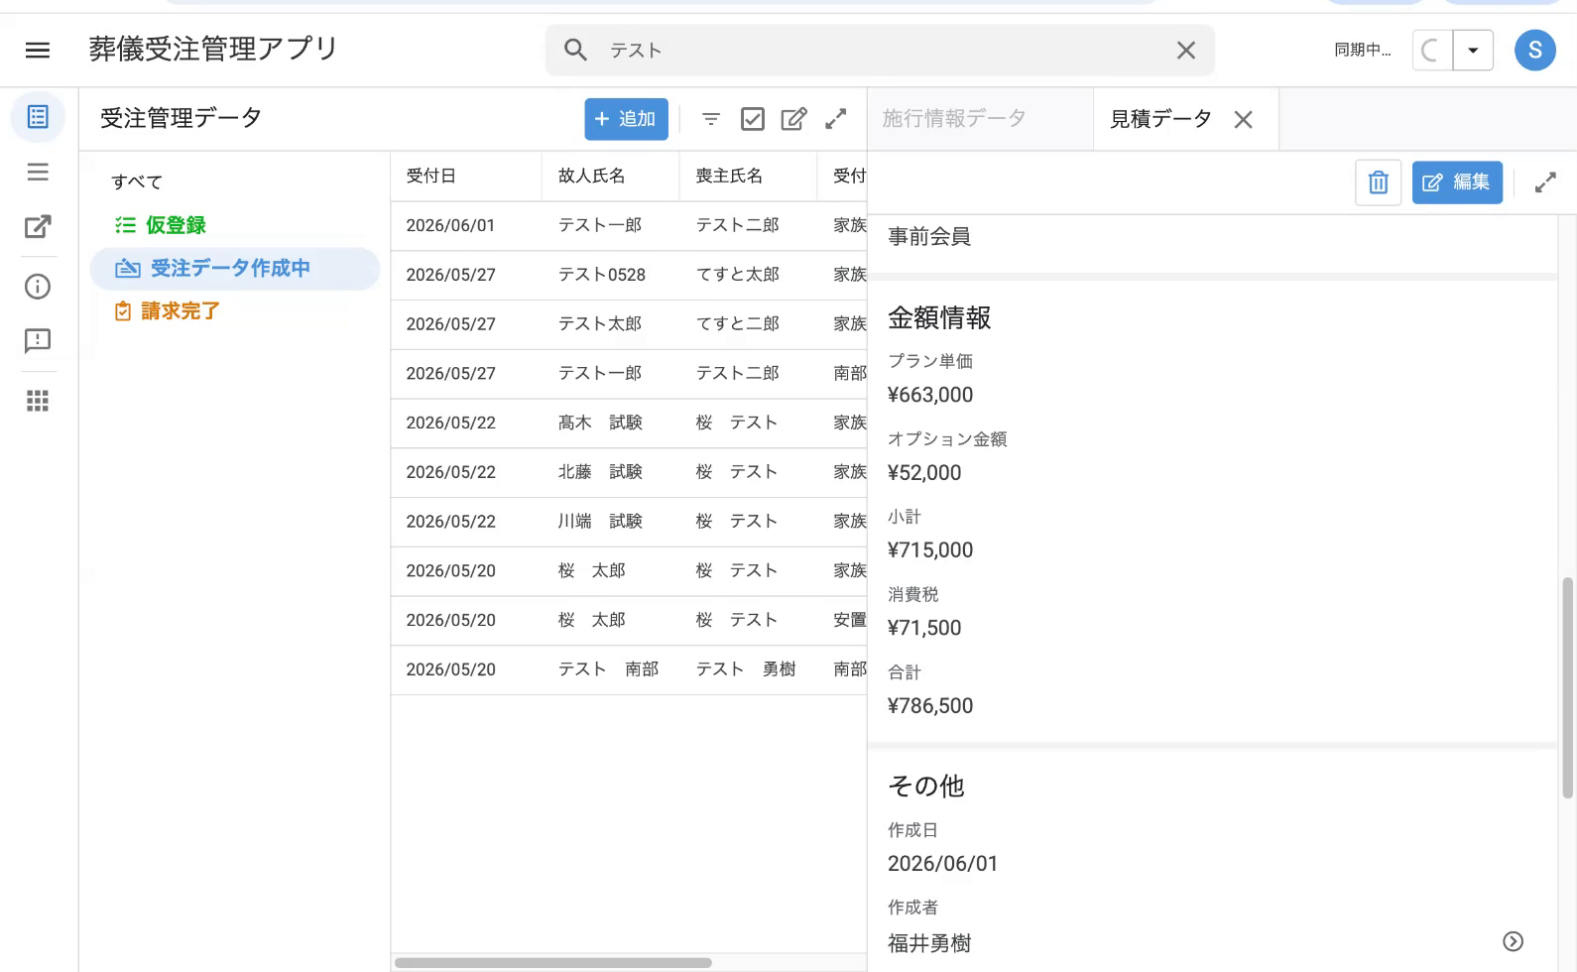Open the three-line list sidebar icon
Screen dimensions: 1577x972
[38, 172]
